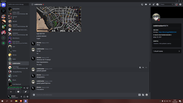The image size is (183, 103).
Task: Open Windows taskbar search magnifier
Action: pos(7,101)
